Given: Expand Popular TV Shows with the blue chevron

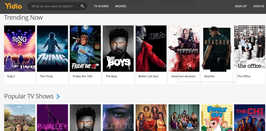Looking at the screenshot, I should 58,96.
